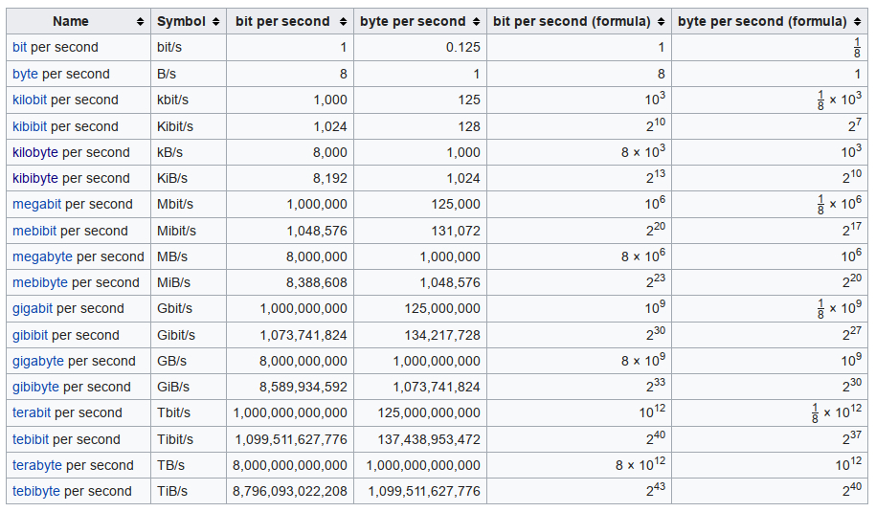The height and width of the screenshot is (512, 876).
Task: Open the megabyte link
Action: tap(42, 256)
